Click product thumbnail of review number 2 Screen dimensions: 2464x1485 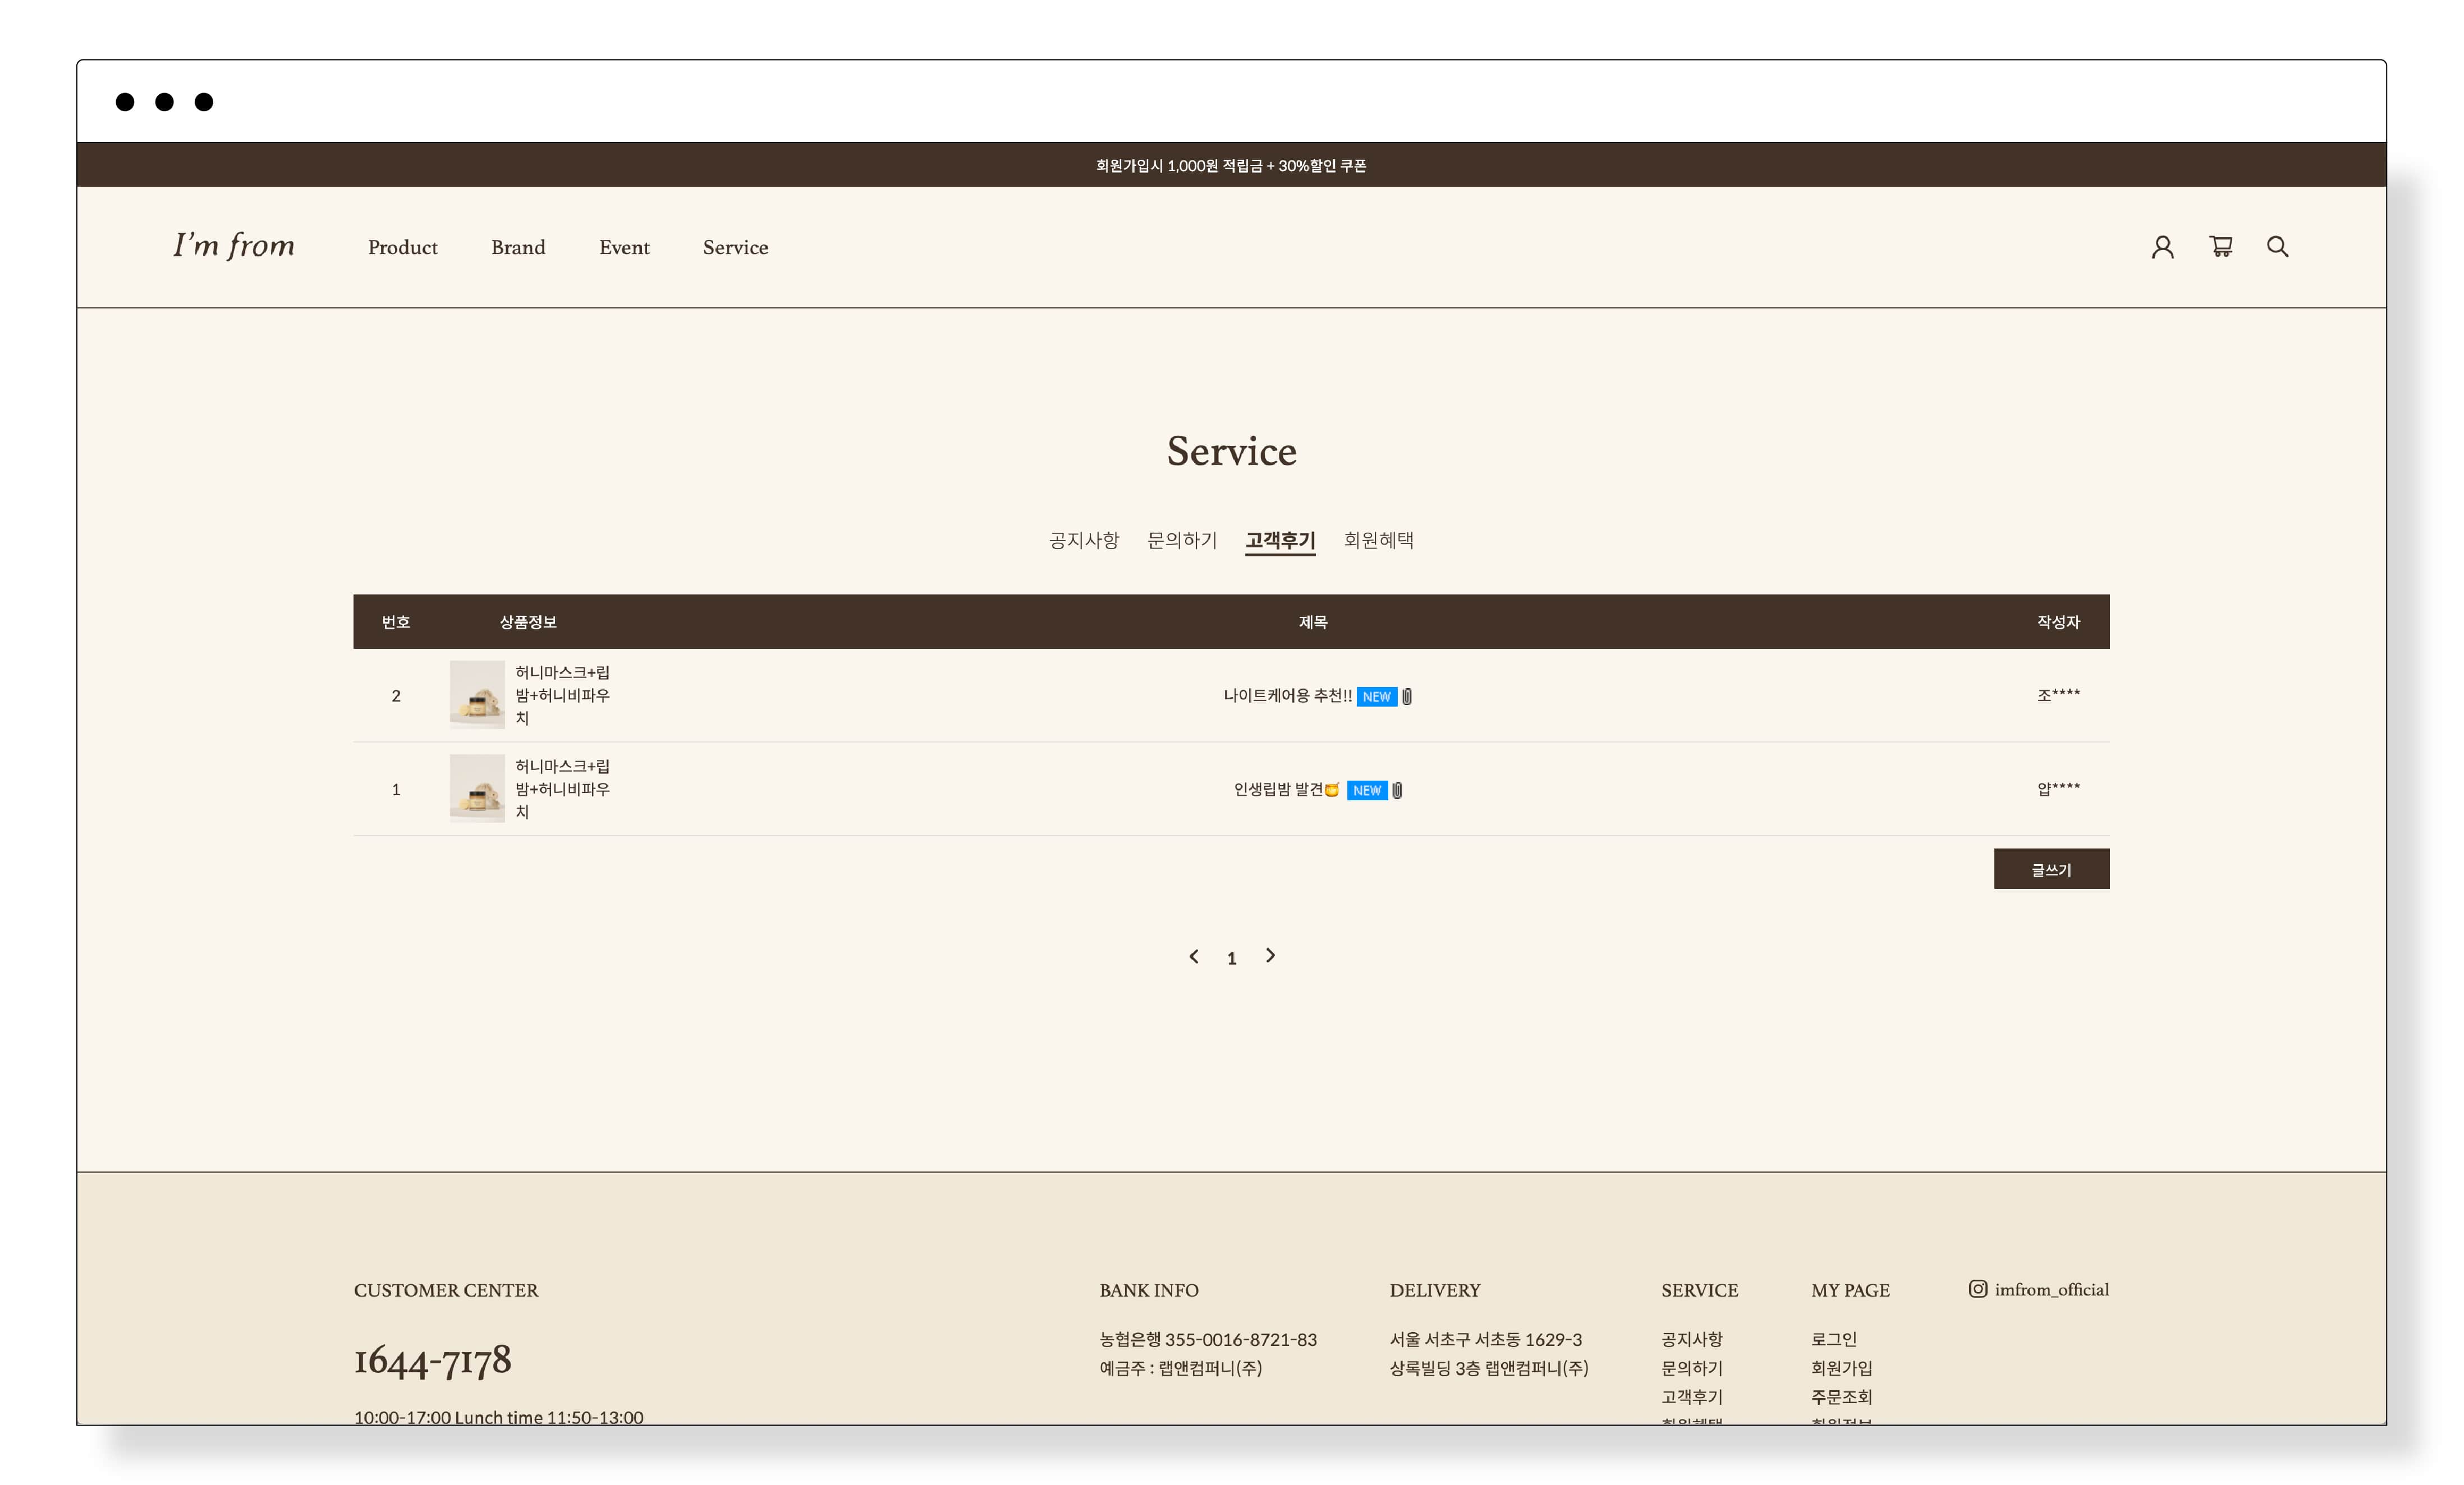click(477, 694)
